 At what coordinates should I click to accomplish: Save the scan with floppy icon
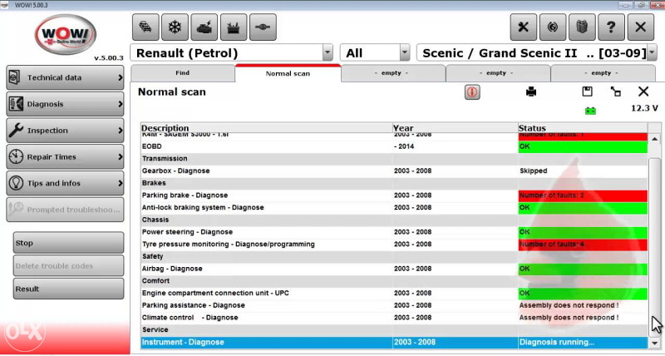tap(587, 91)
